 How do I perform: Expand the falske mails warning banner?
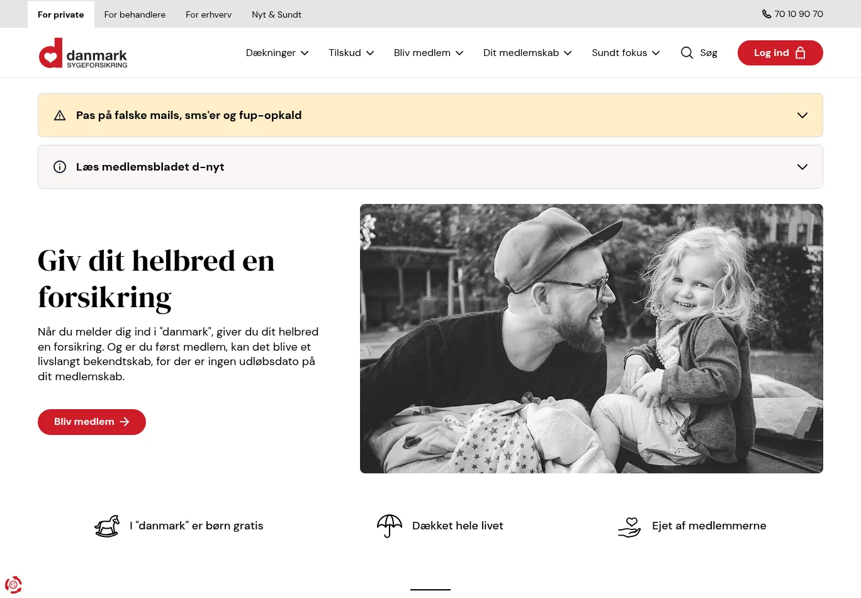[x=430, y=115]
